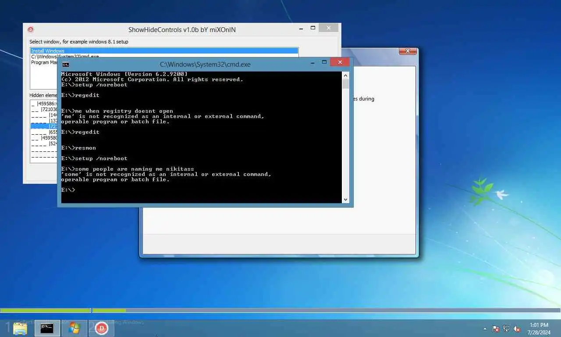Image resolution: width=561 pixels, height=337 pixels.
Task: Switch to the Command Prompt taskbar button
Action: click(47, 328)
